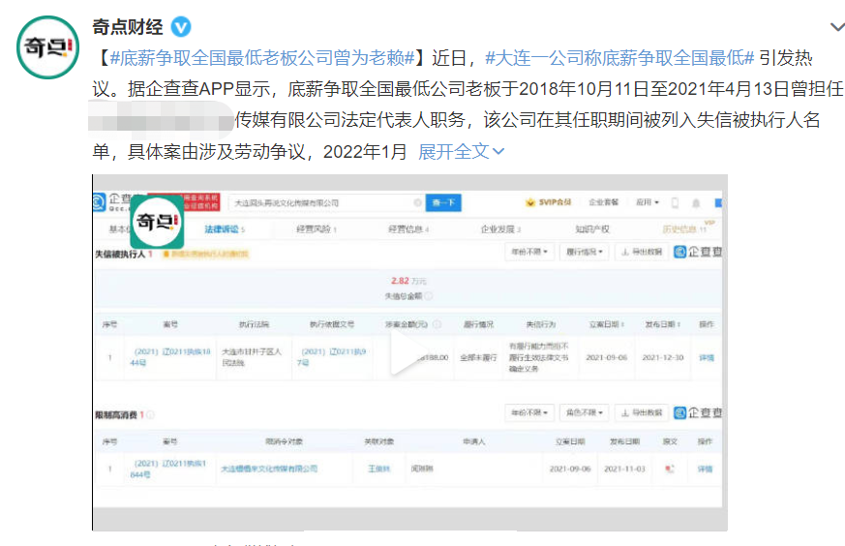
Task: Open the 奇点财经 account name link
Action: (128, 26)
